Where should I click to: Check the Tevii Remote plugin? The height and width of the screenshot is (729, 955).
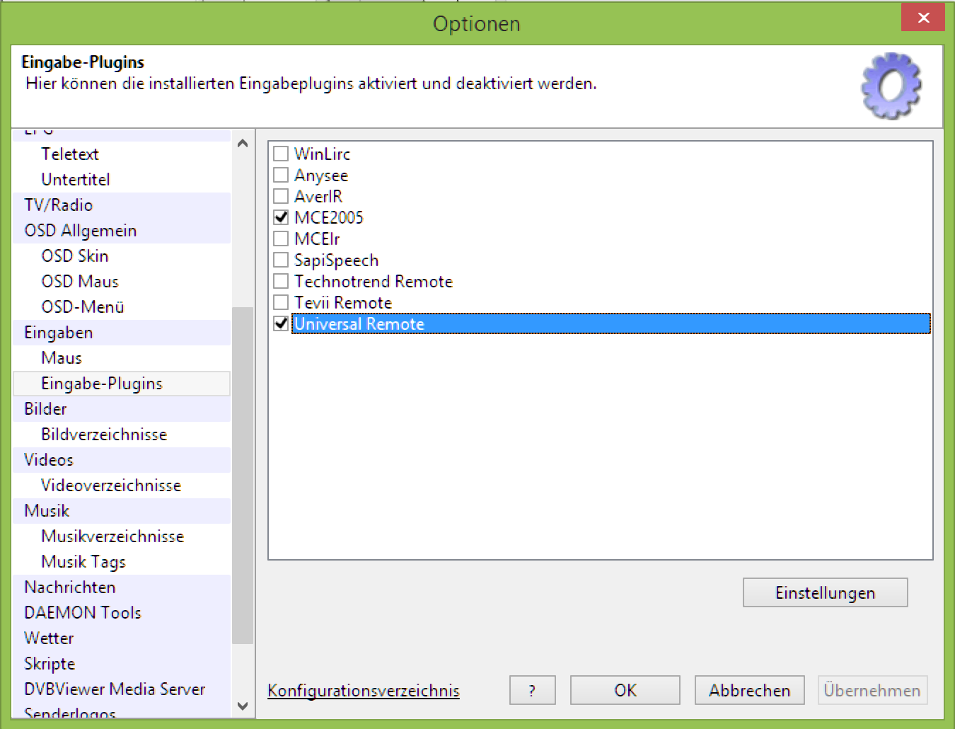click(281, 302)
